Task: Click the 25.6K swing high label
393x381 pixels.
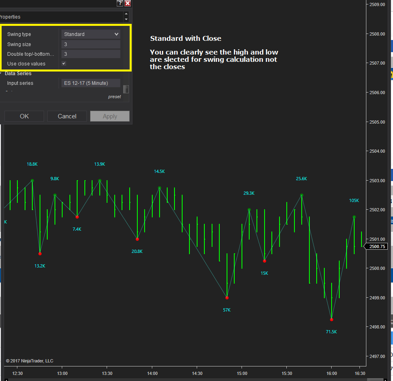Action: click(301, 179)
